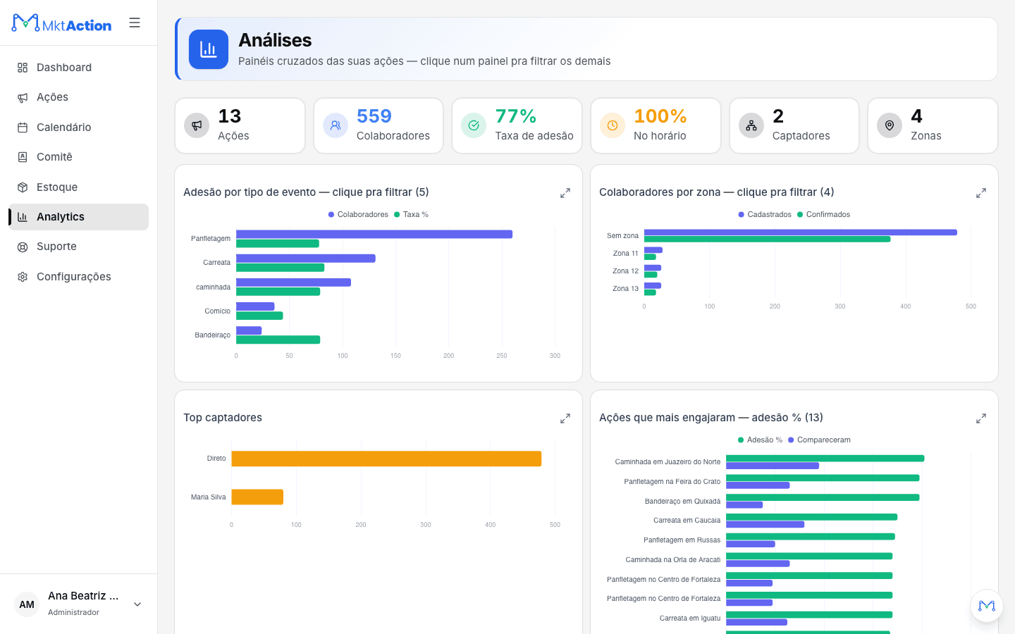
Task: Open the Ana Beatriz user menu chevron
Action: click(137, 604)
